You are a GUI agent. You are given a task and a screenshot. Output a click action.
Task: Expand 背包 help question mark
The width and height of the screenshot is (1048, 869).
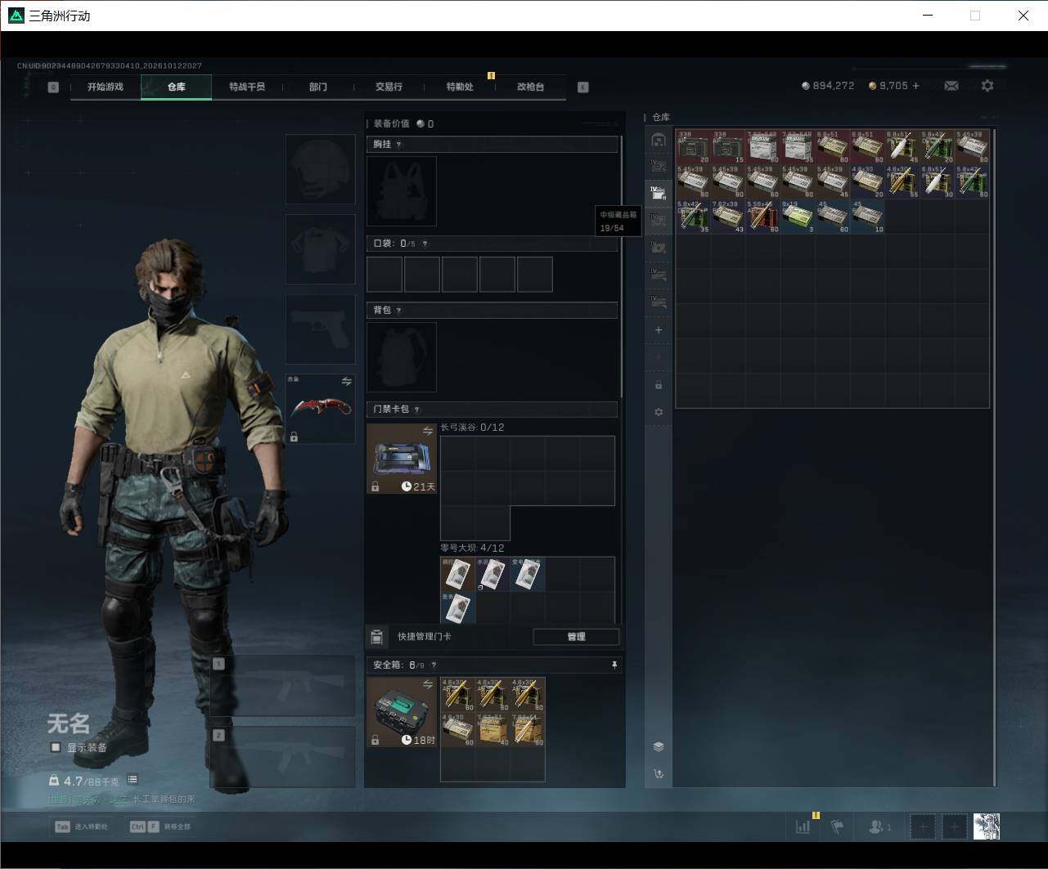(x=398, y=311)
